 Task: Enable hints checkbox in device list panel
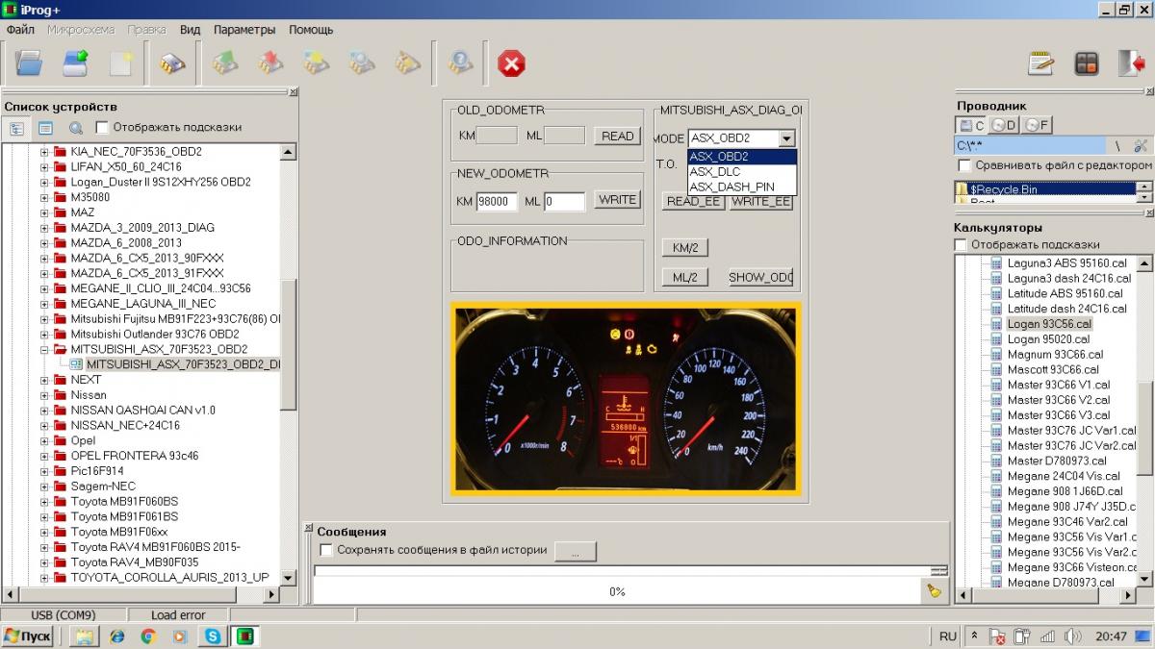coord(102,127)
